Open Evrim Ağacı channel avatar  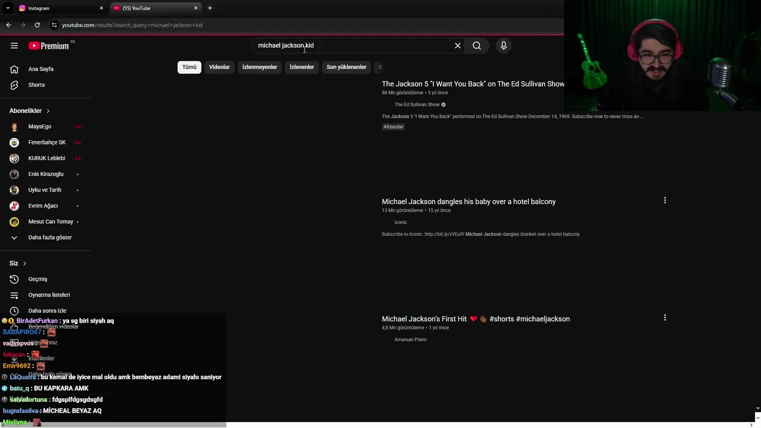click(14, 206)
